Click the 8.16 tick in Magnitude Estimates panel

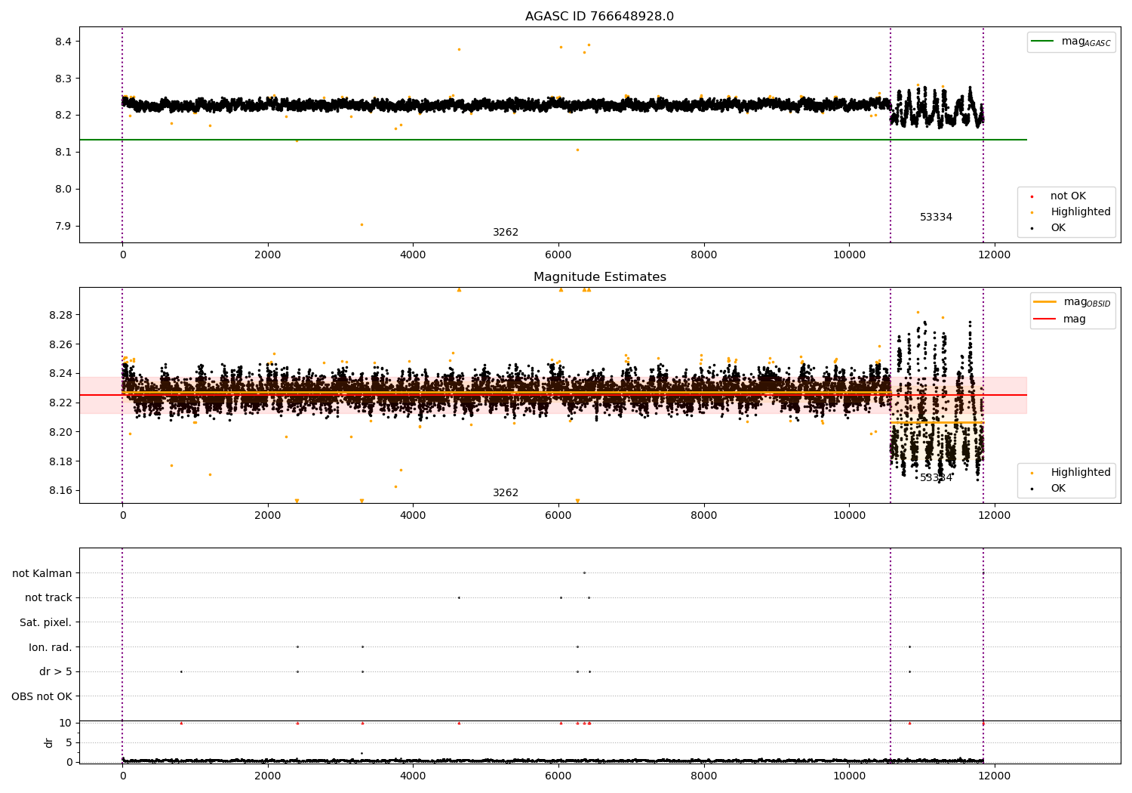60,491
